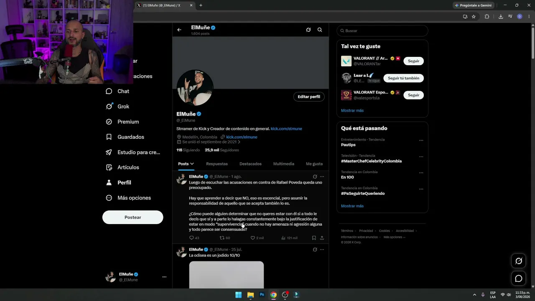535x301 pixels.
Task: Bookmark the Rafael Poveda post
Action: (x=314, y=238)
